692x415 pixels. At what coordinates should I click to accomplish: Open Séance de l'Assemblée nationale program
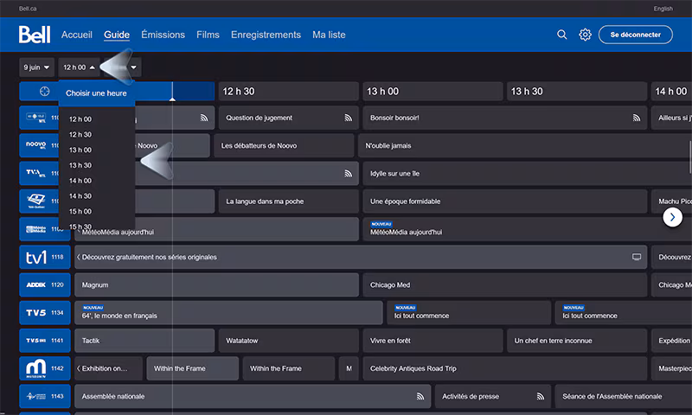[x=624, y=396]
